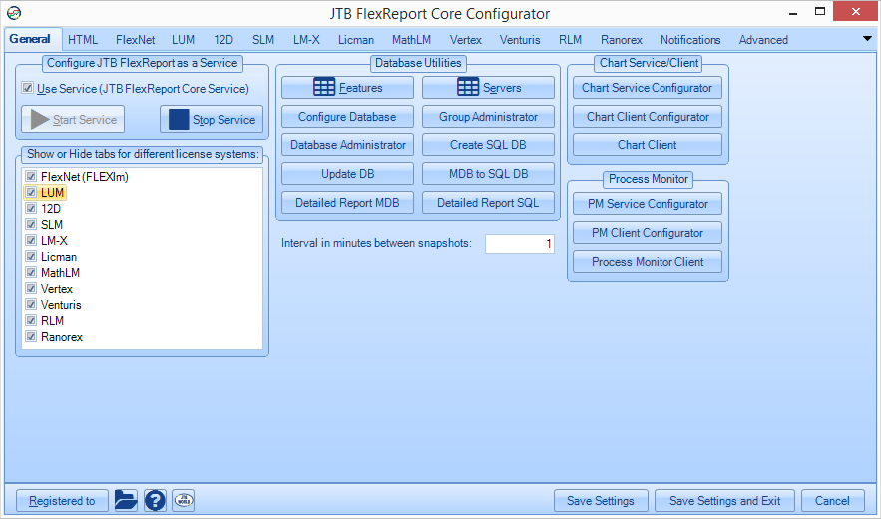Open the Features table button

347,88
